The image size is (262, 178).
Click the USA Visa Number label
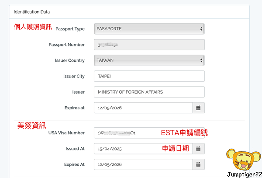pyautogui.click(x=66, y=133)
